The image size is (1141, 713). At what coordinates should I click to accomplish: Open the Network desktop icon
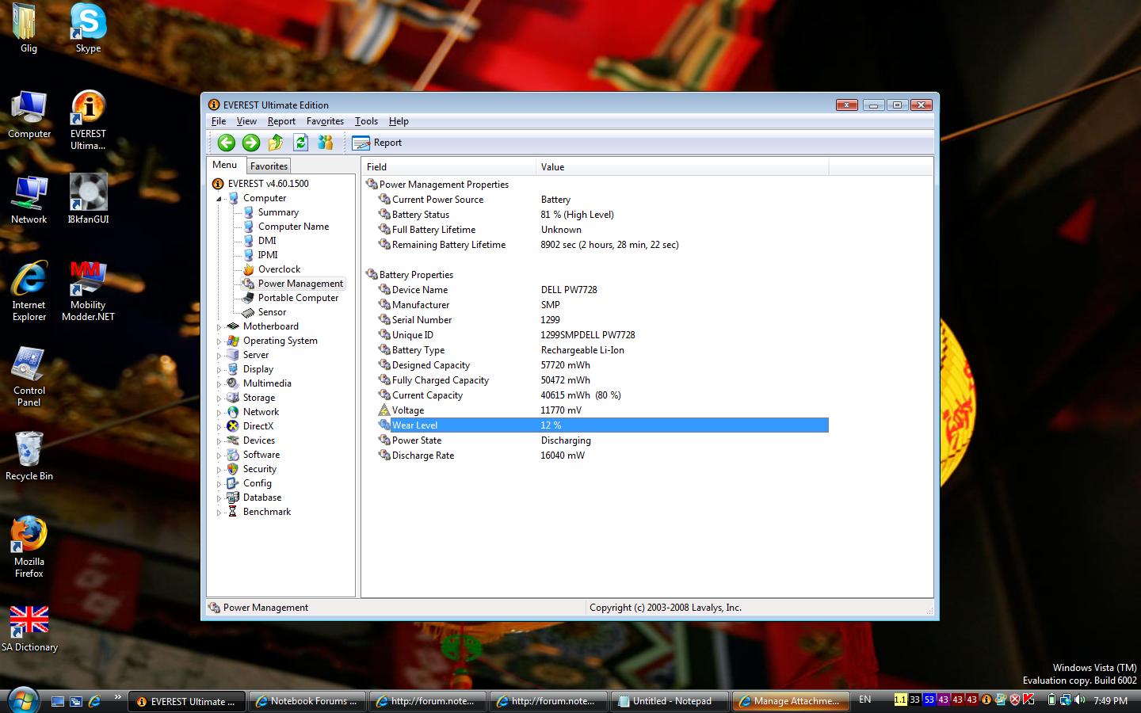pos(29,199)
